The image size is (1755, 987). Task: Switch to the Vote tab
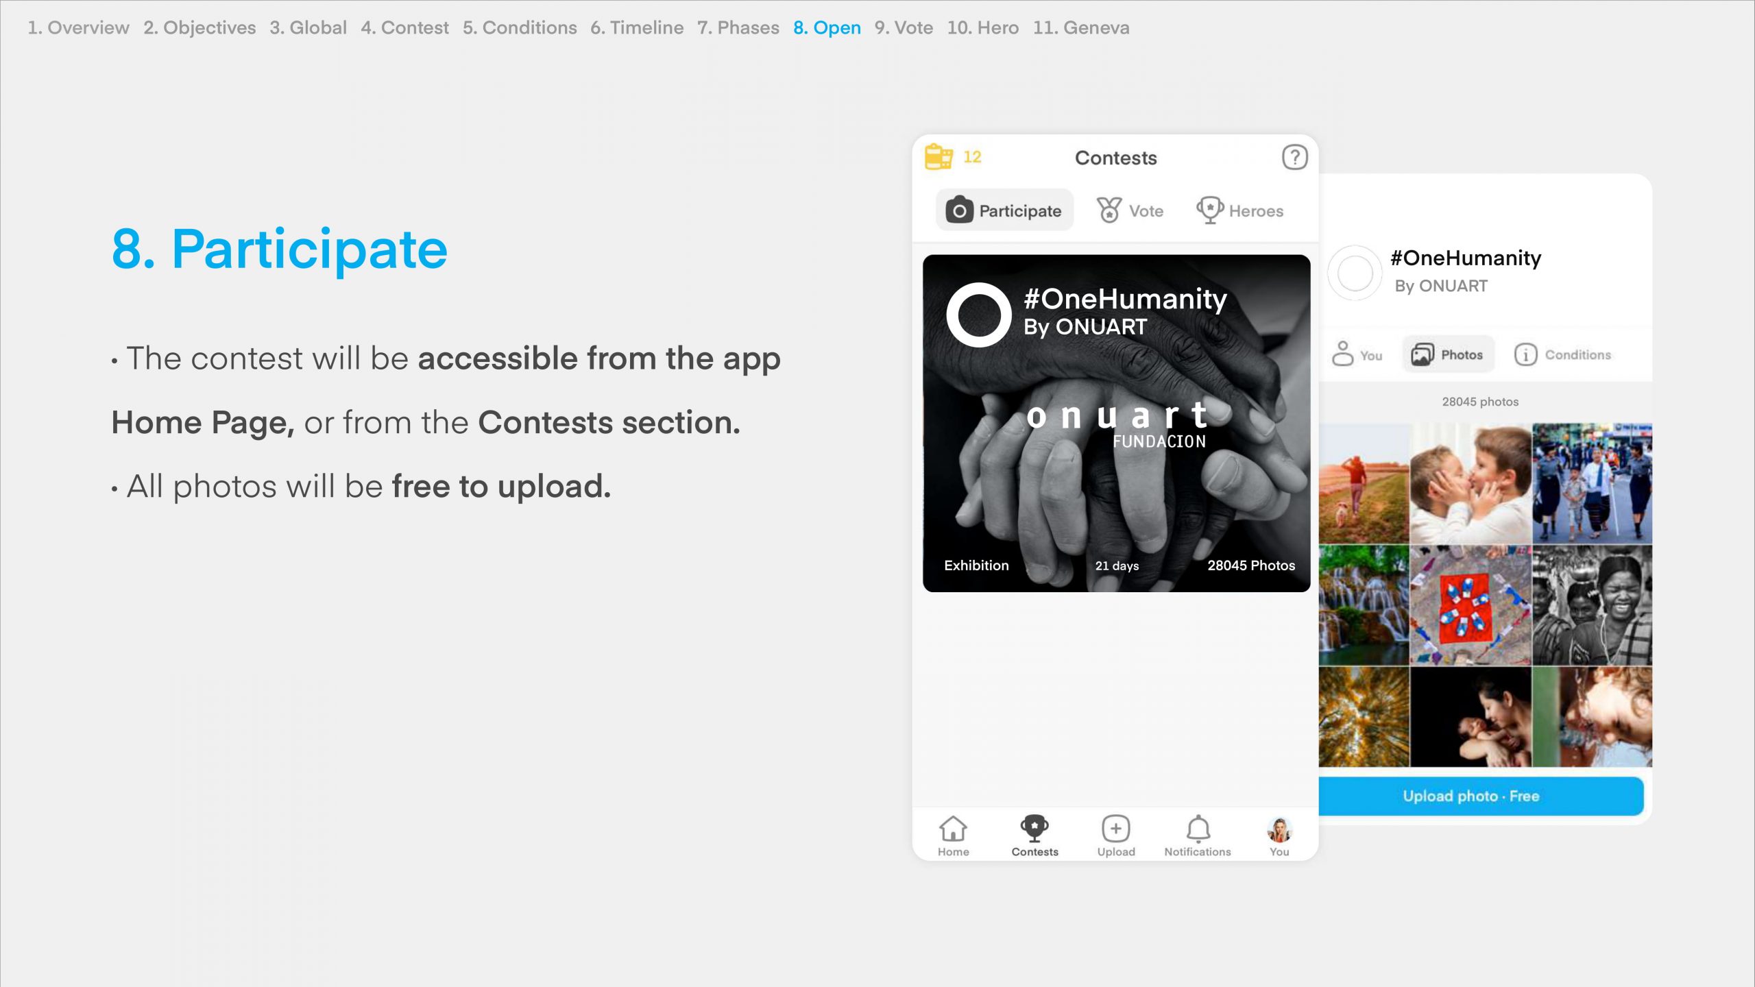tap(1130, 210)
